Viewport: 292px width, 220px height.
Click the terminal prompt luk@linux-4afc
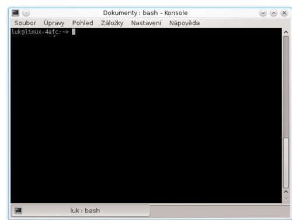pos(40,32)
